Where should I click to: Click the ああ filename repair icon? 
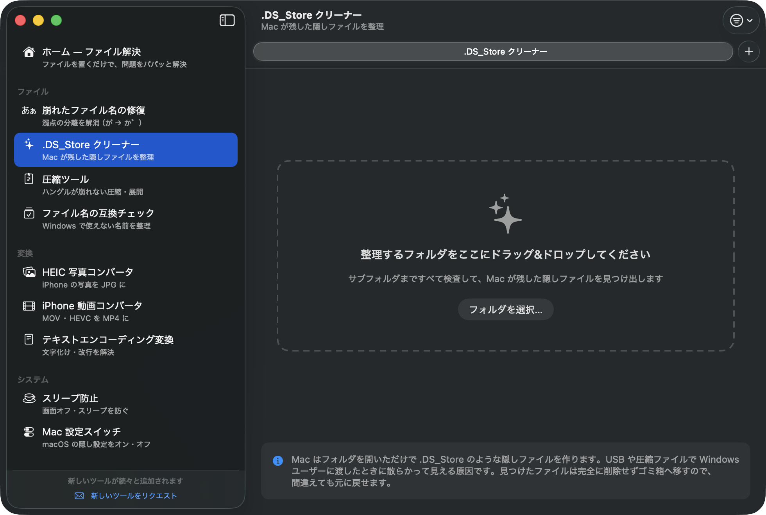tap(29, 111)
